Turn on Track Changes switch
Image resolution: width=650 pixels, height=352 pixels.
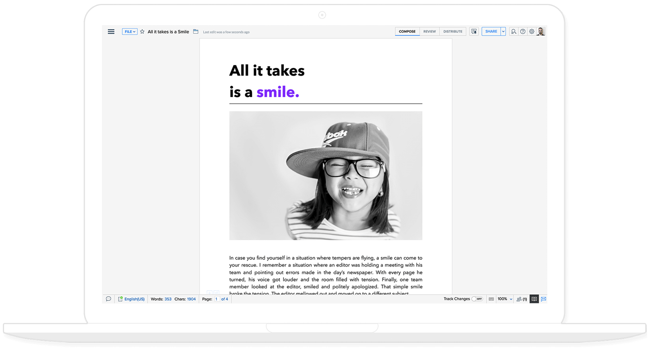tap(477, 299)
